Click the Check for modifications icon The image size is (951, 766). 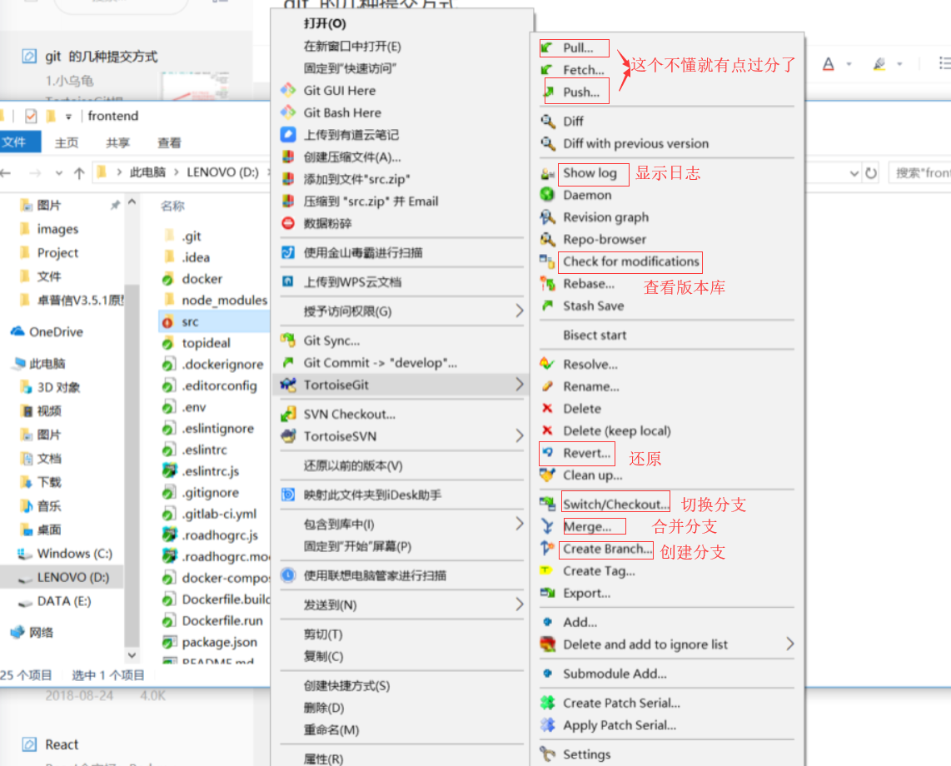(547, 261)
